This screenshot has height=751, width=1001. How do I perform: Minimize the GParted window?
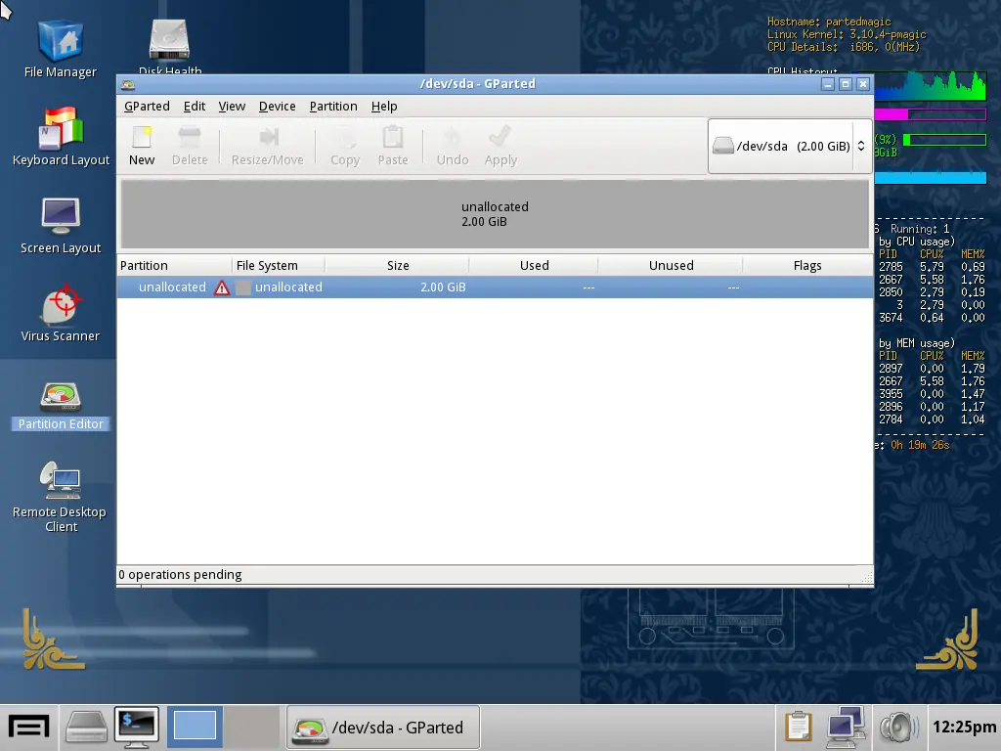(x=828, y=84)
